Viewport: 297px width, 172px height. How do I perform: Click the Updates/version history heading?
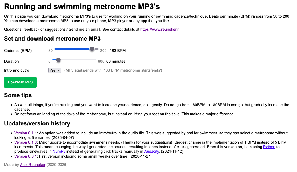37,124
